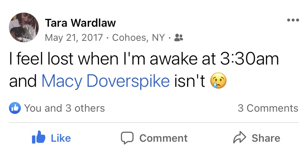Open Tara Wardlaw's profile via name
This screenshot has width=308, height=161.
tap(80, 23)
